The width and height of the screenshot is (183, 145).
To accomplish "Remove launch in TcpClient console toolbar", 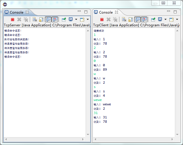I will tap(108, 19).
